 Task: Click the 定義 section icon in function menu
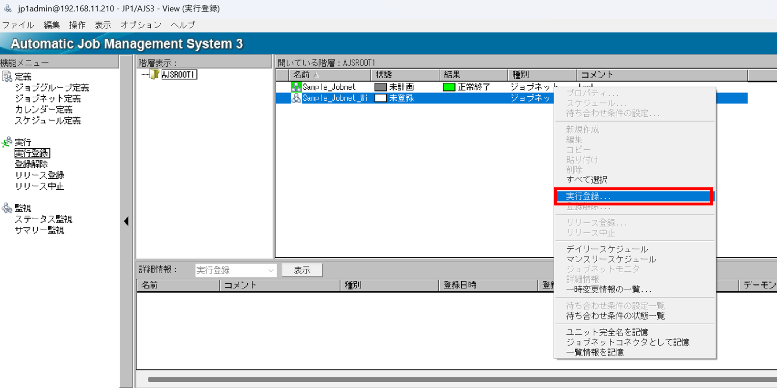coord(7,77)
